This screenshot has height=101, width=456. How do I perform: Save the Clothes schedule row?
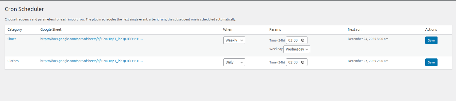click(431, 62)
